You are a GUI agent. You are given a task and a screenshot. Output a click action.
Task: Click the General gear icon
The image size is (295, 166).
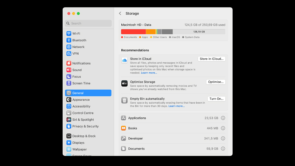(x=69, y=93)
